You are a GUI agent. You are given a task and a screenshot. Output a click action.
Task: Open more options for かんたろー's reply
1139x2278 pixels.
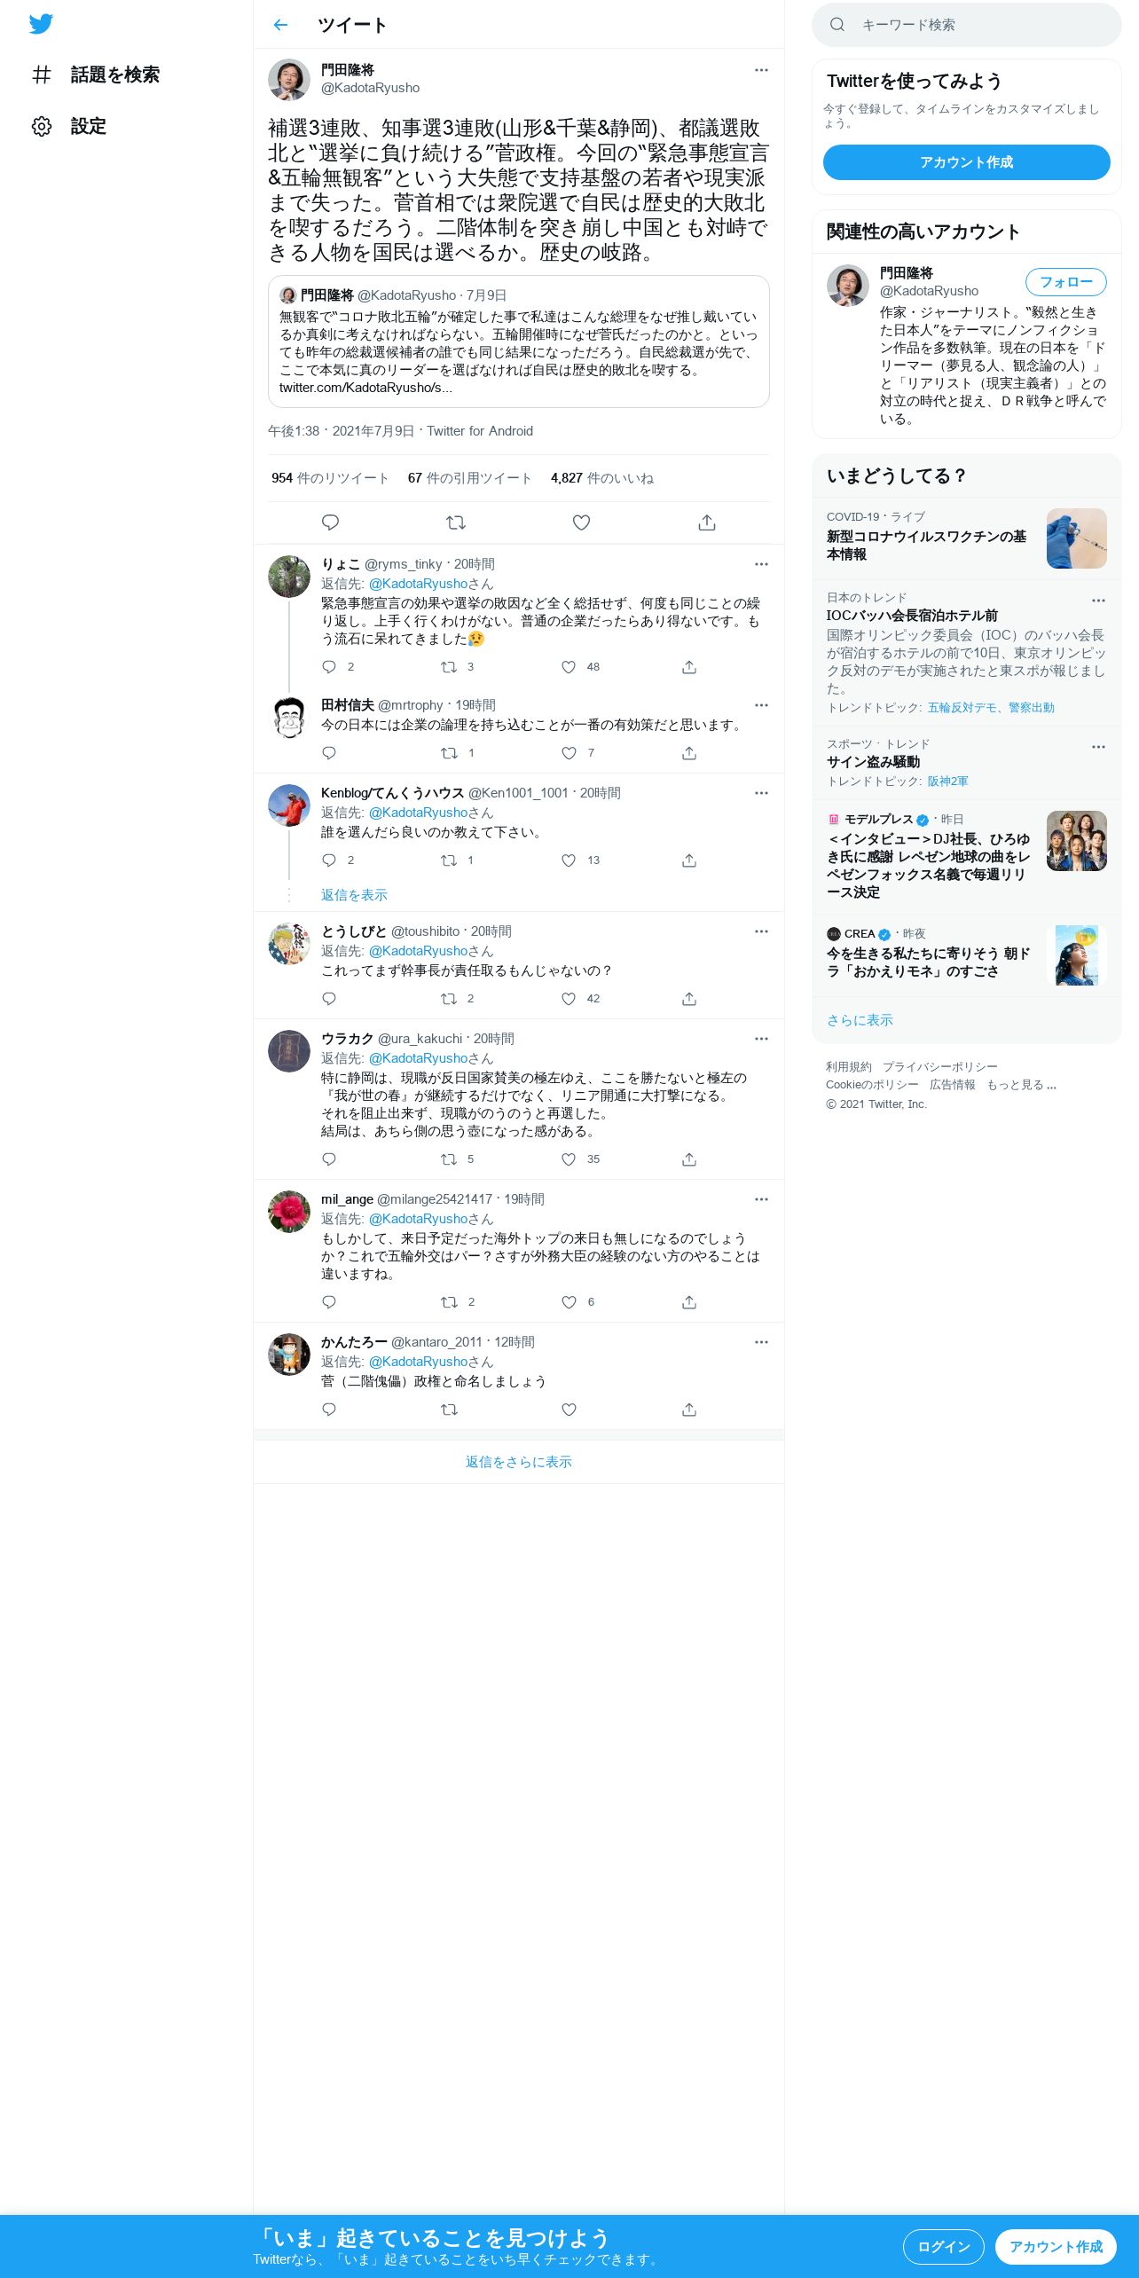click(x=761, y=1342)
